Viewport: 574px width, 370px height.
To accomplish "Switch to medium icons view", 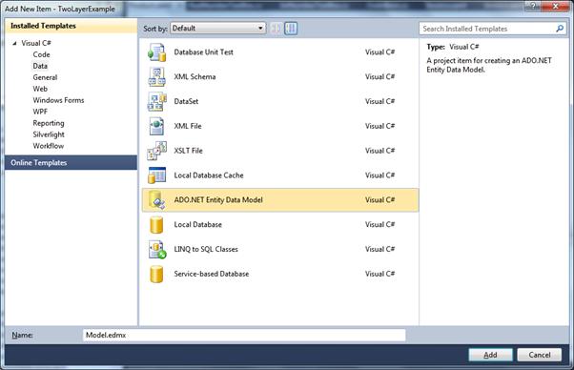I will (x=291, y=29).
